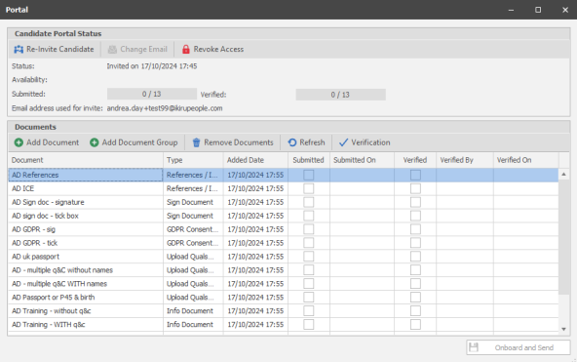Tick Submitted checkbox for AD Training - WITH q&c
577x362 pixels.
(x=309, y=325)
